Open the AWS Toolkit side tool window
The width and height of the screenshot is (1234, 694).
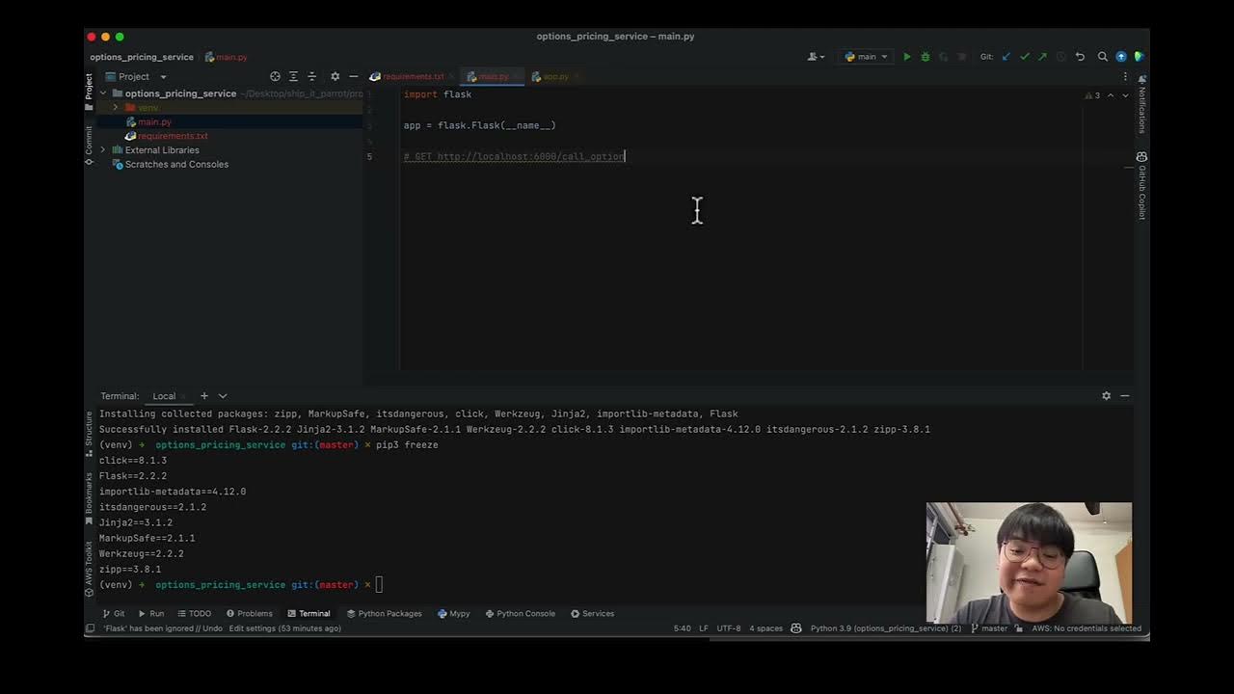click(x=89, y=569)
